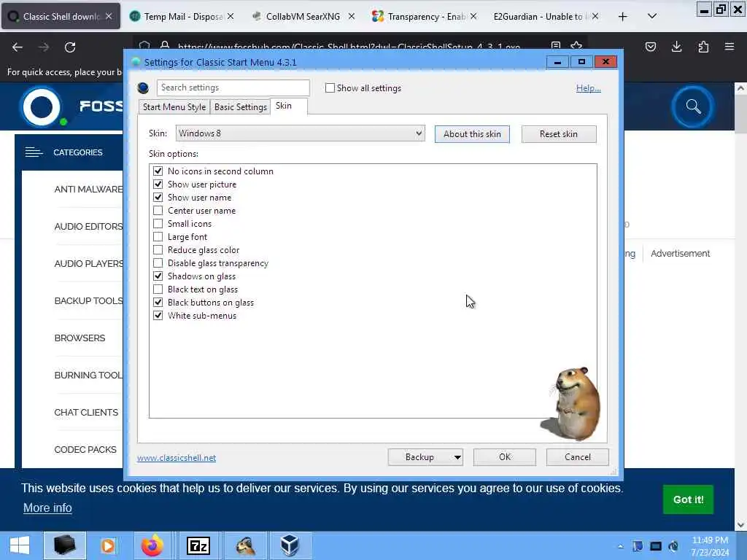This screenshot has width=747, height=560.
Task: Open Windows Start button
Action: pos(20,545)
